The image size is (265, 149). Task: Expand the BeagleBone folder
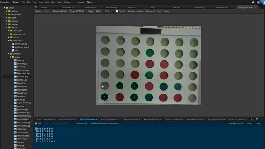pos(7,14)
